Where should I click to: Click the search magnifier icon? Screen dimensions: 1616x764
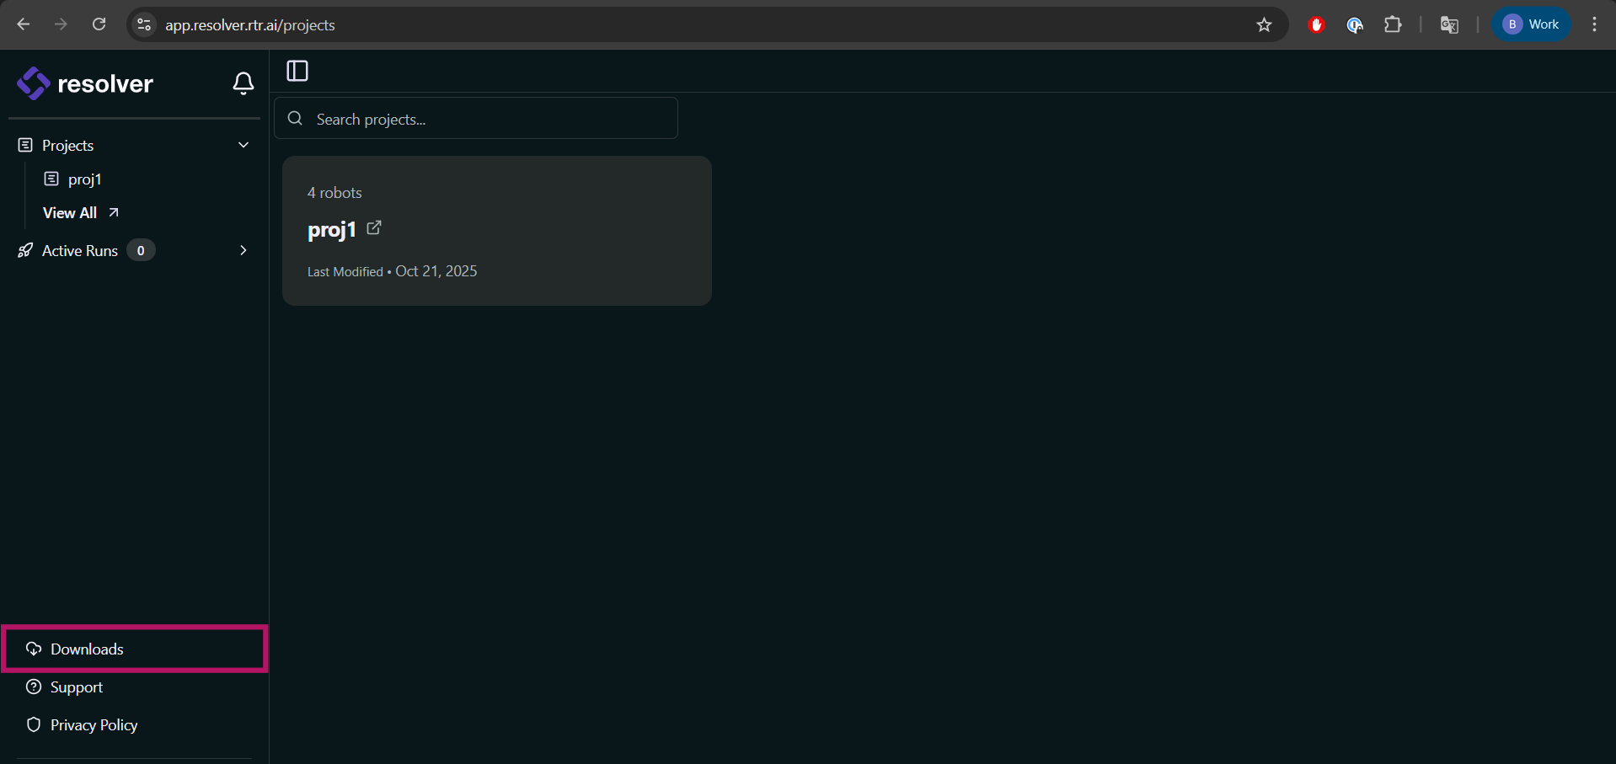click(295, 119)
